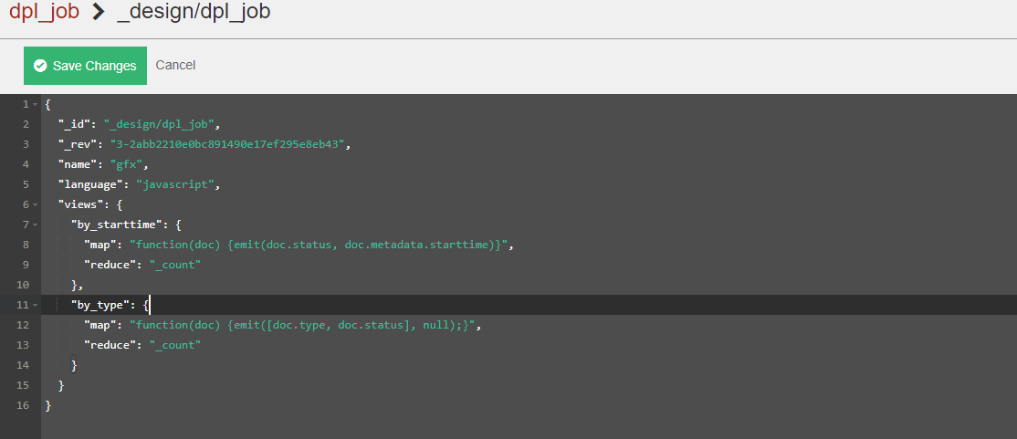The image size is (1017, 439).
Task: Click the "javascript" value string
Action: coord(175,184)
